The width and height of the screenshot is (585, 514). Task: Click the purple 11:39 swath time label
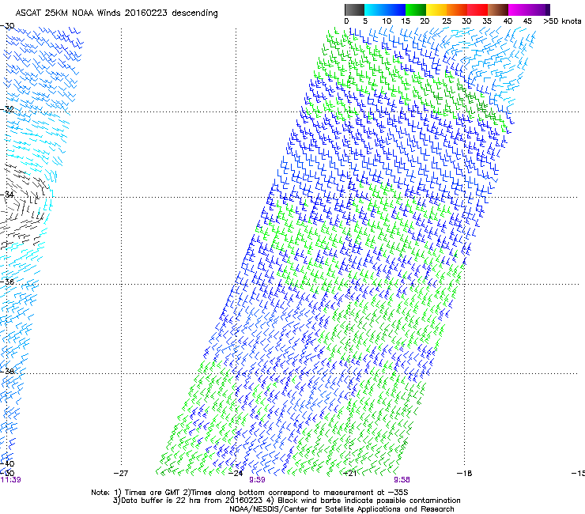(10, 480)
